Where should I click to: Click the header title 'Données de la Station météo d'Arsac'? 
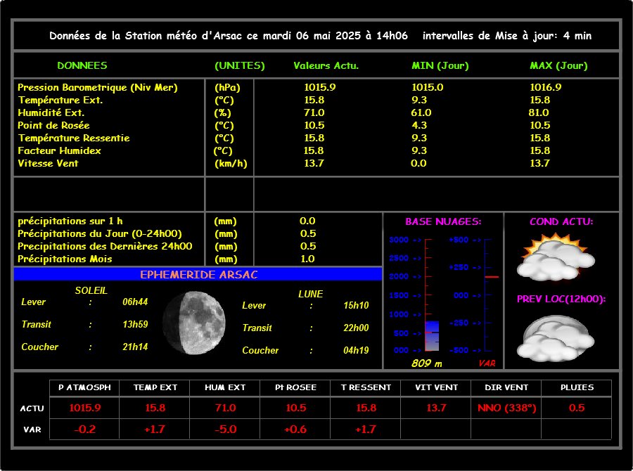click(146, 36)
